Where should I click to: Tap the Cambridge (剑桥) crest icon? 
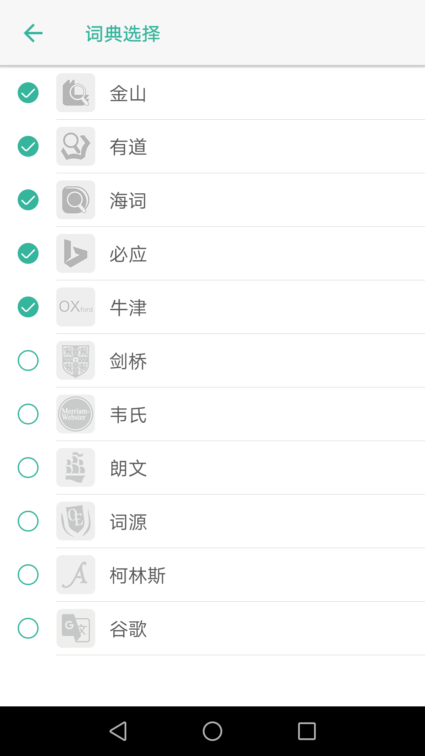(76, 361)
